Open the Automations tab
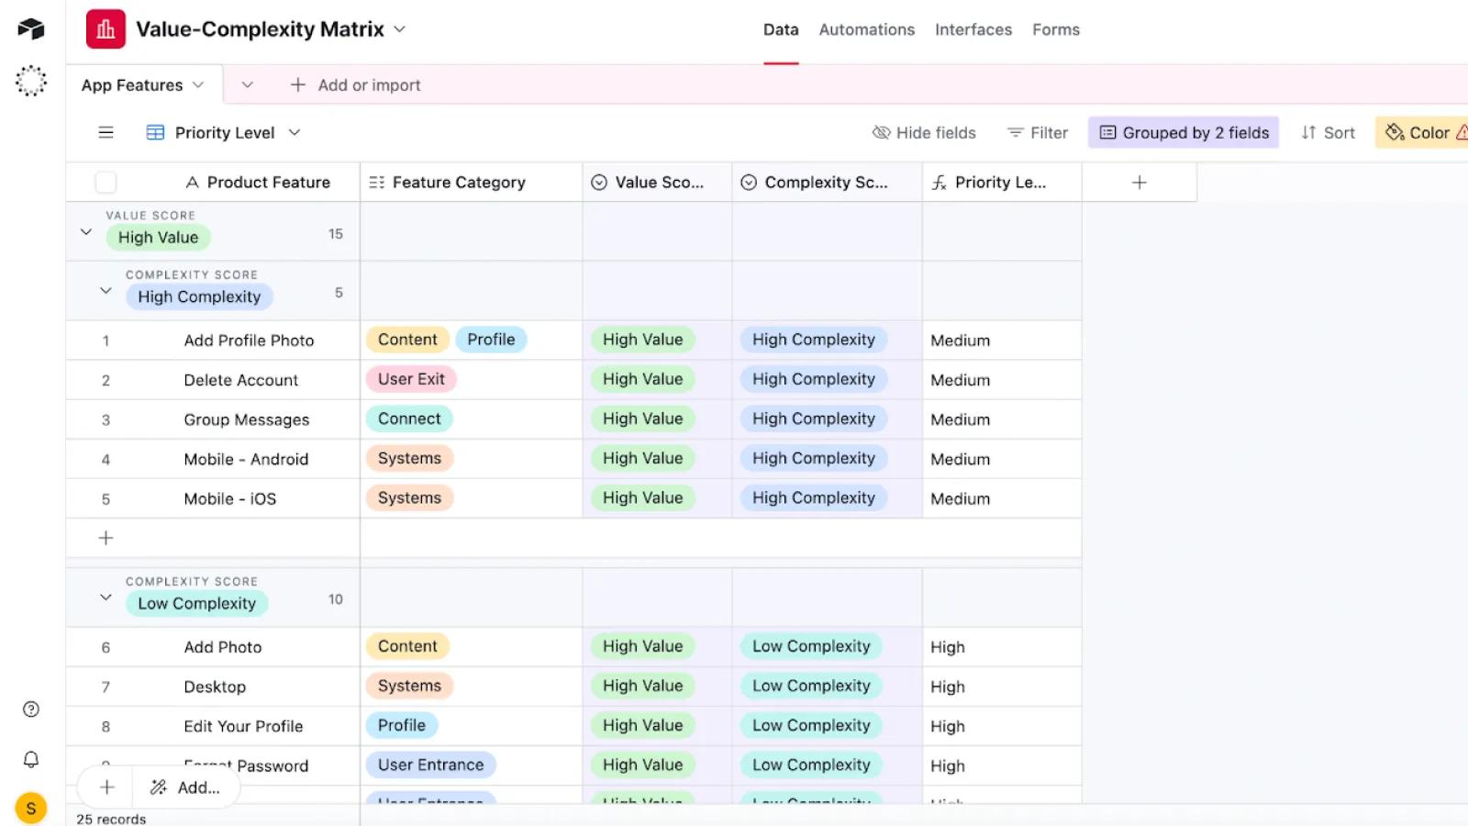 coord(867,29)
